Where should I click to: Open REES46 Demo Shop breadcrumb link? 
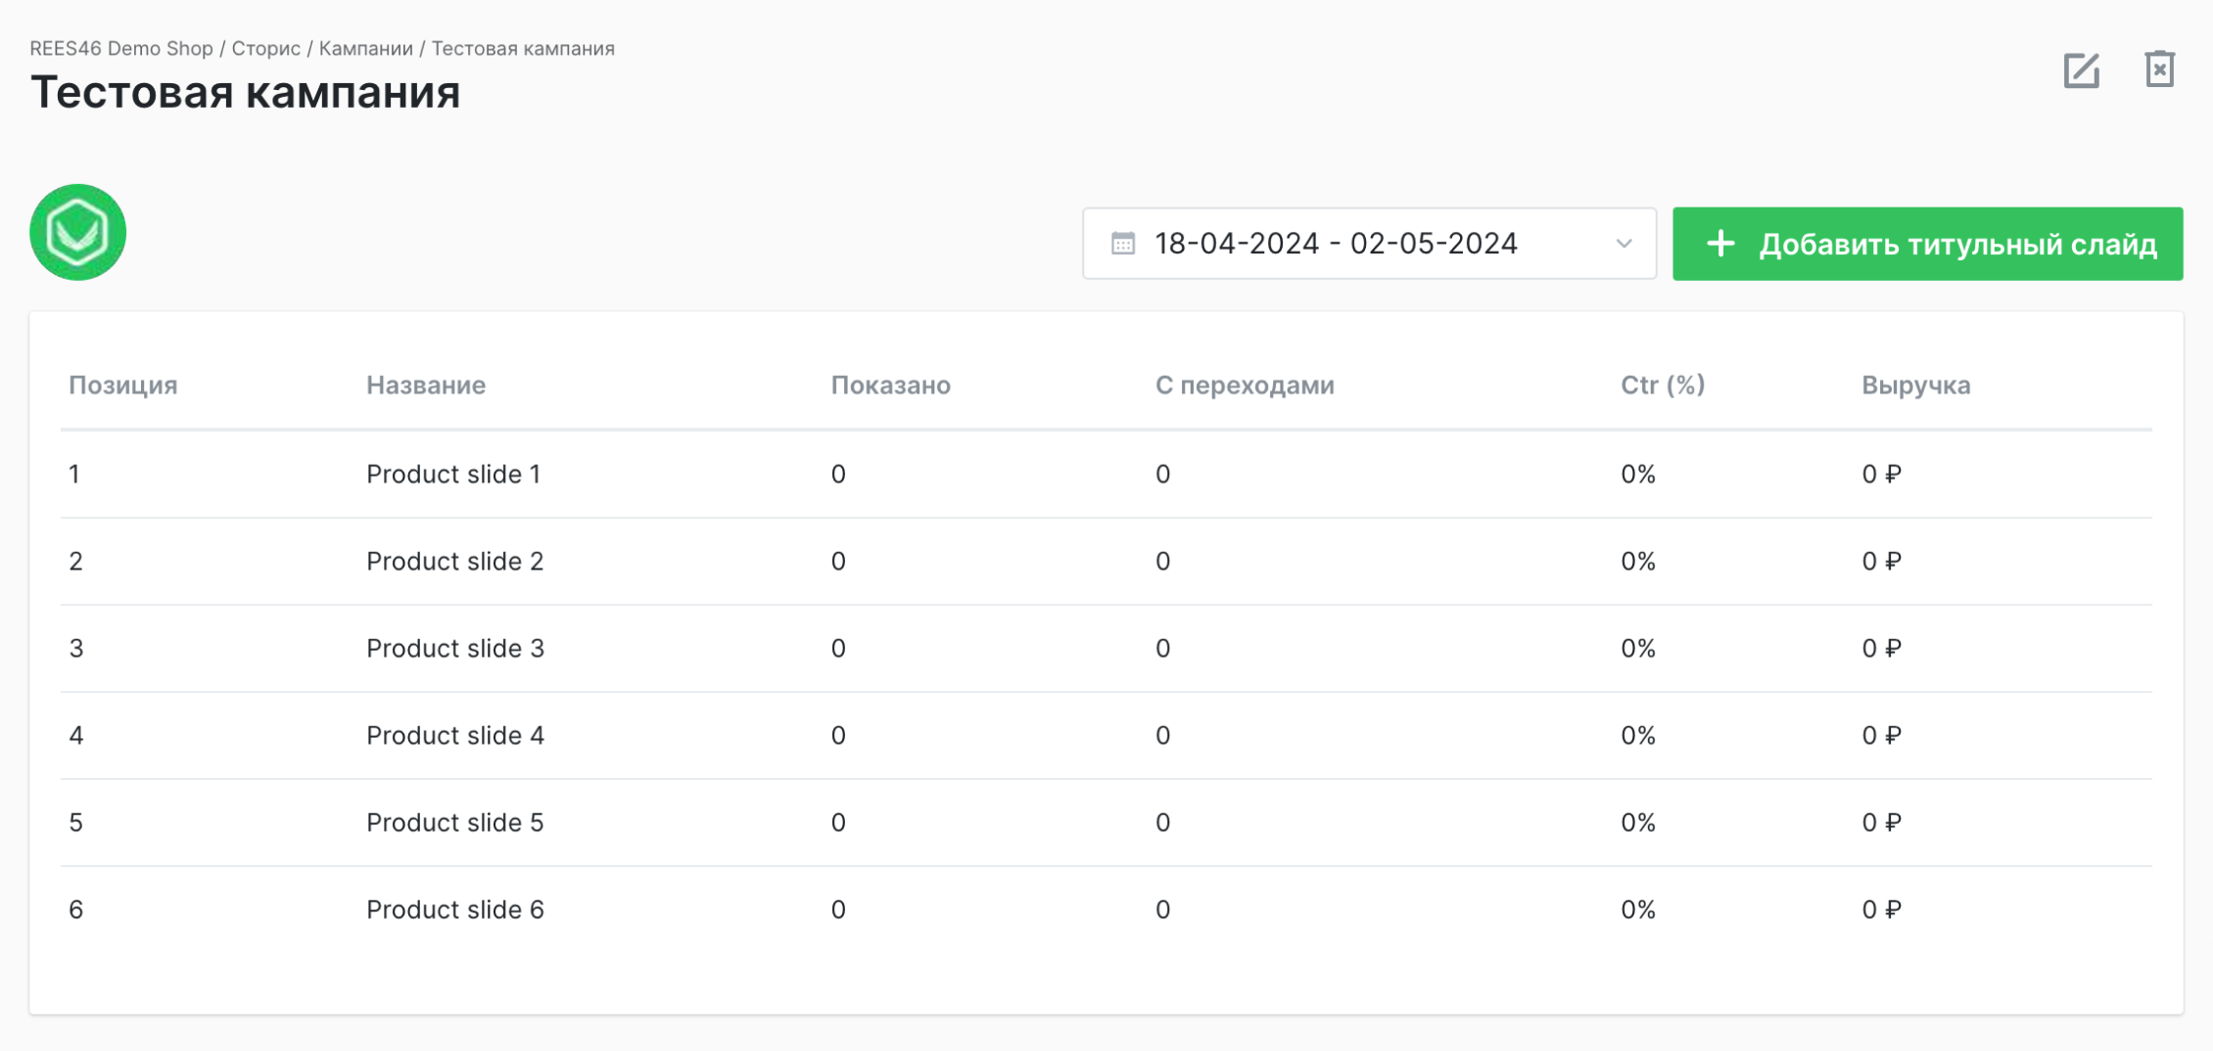(120, 49)
